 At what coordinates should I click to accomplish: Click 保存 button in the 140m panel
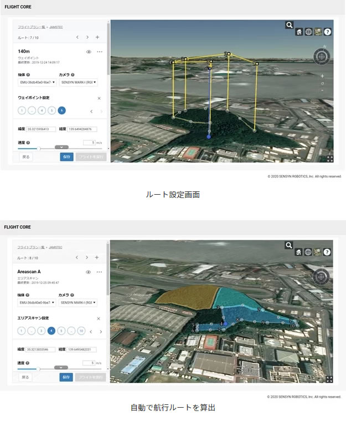point(67,157)
